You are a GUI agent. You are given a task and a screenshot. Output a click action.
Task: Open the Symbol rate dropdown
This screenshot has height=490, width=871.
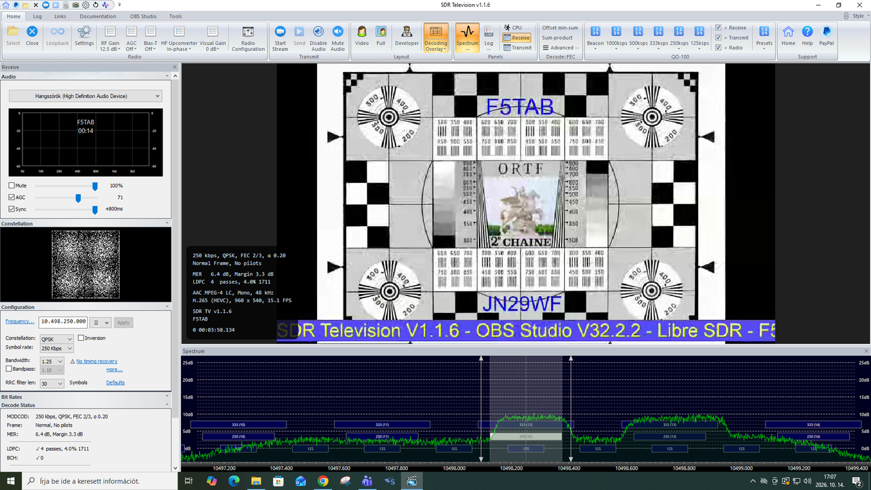pos(57,348)
